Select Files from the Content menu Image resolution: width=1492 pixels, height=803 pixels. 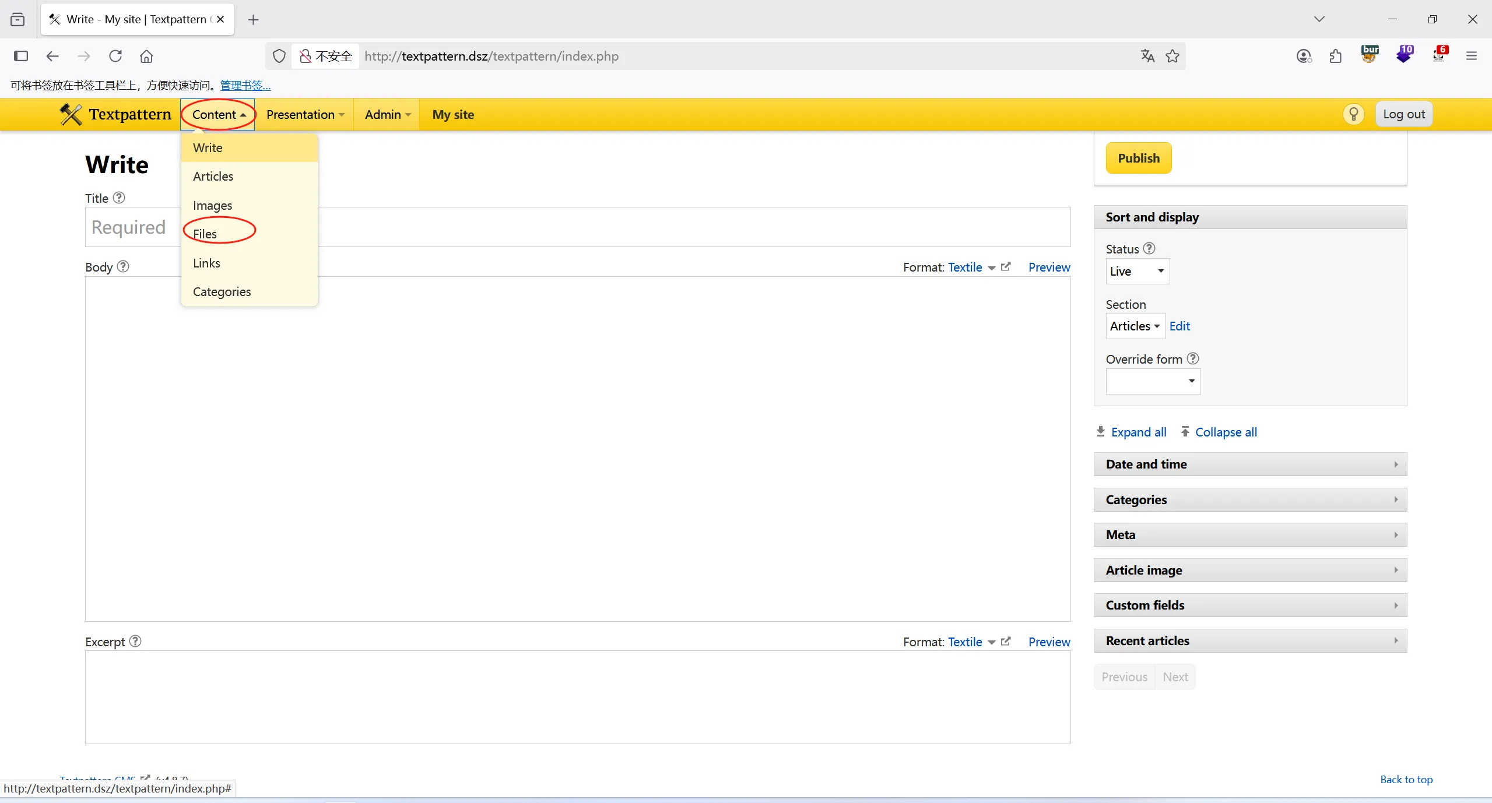pyautogui.click(x=205, y=234)
